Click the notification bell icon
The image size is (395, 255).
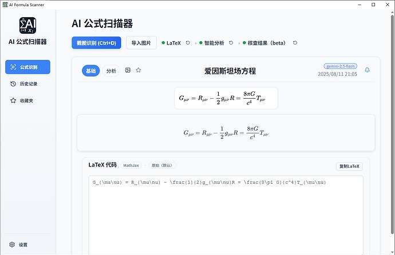click(367, 70)
